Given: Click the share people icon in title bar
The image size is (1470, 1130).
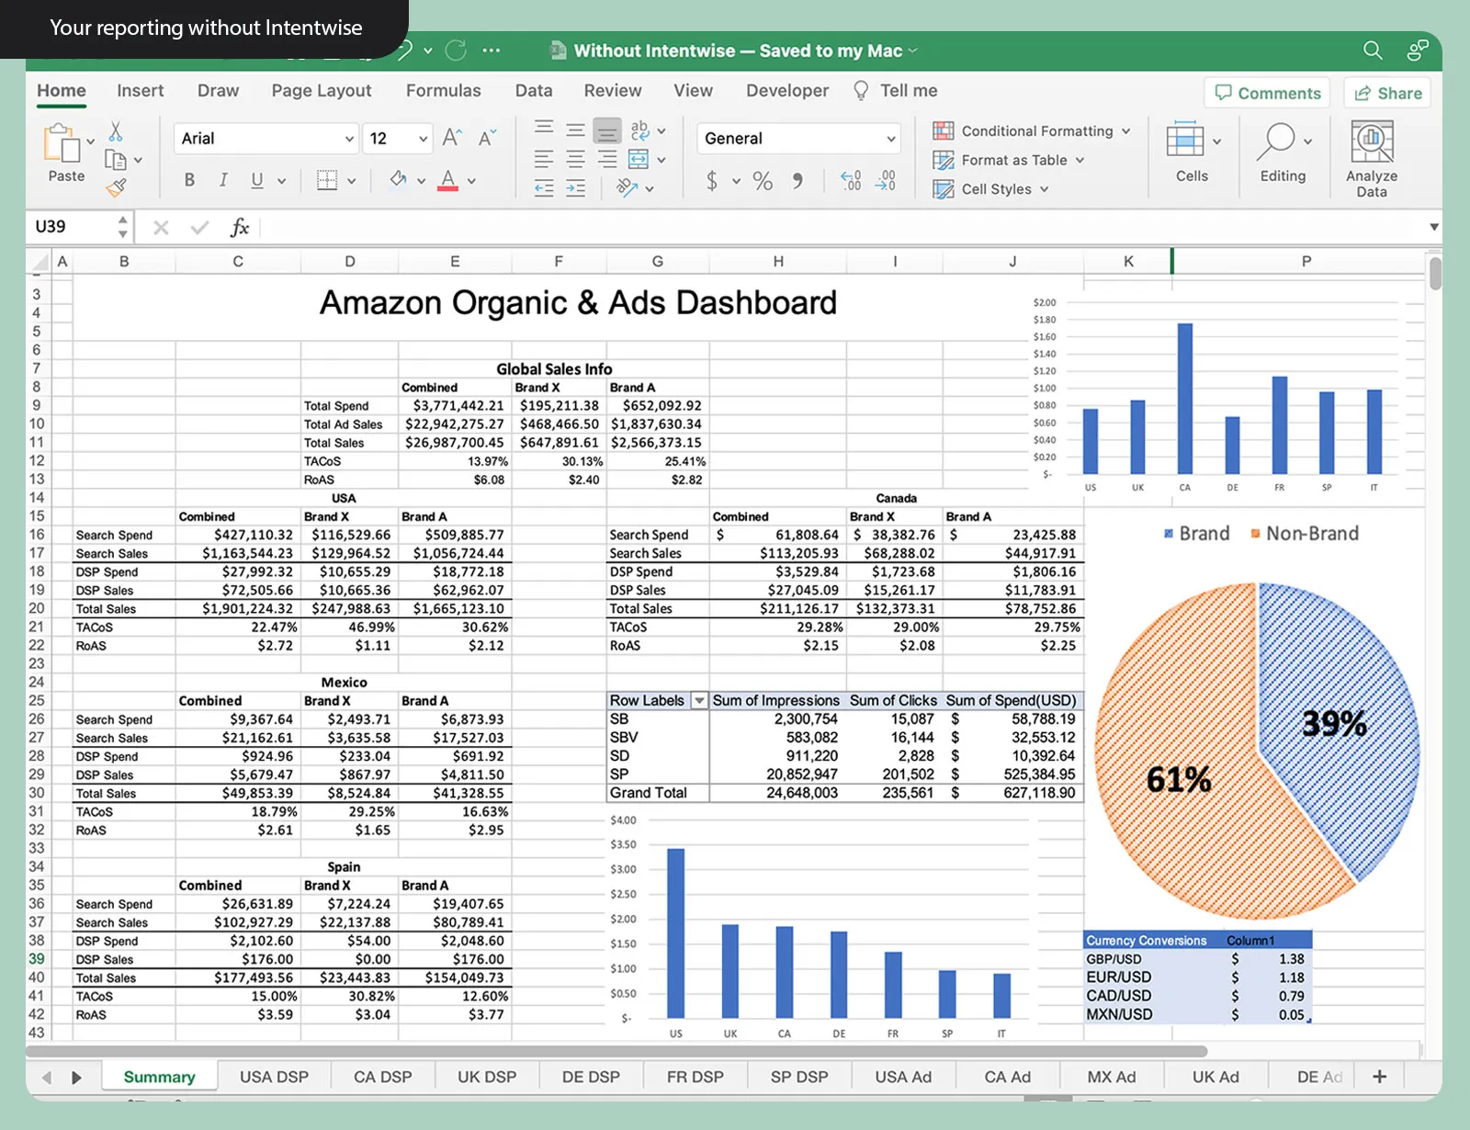Looking at the screenshot, I should [x=1418, y=51].
